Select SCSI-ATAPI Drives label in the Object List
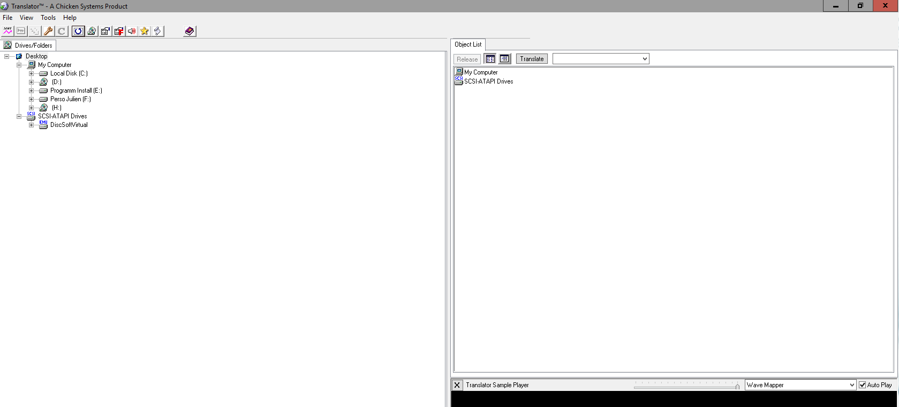Screen dimensions: 899x407 (x=488, y=81)
